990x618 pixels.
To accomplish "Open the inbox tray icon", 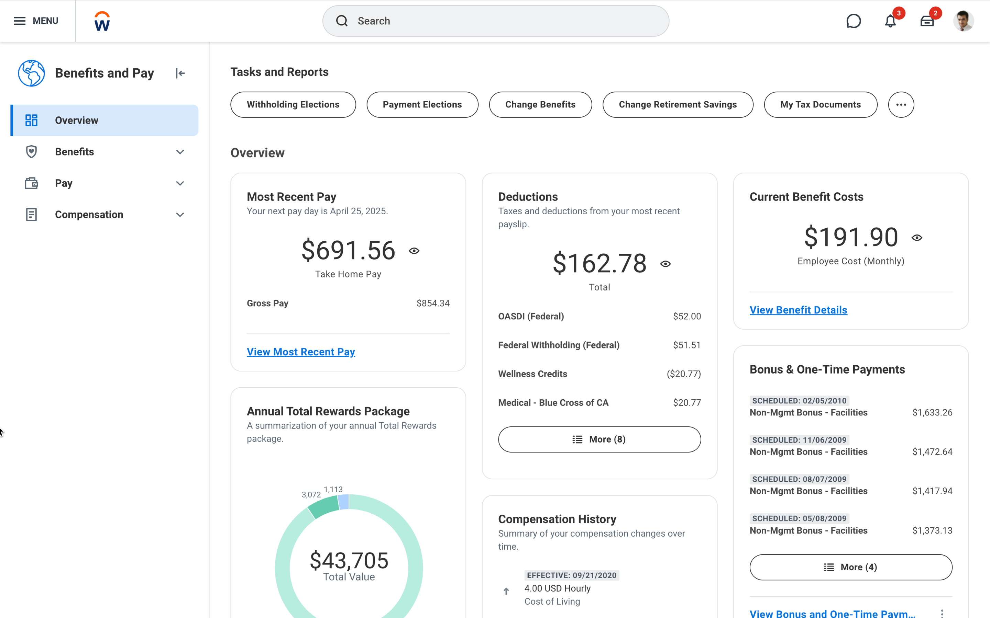I will pyautogui.click(x=927, y=21).
